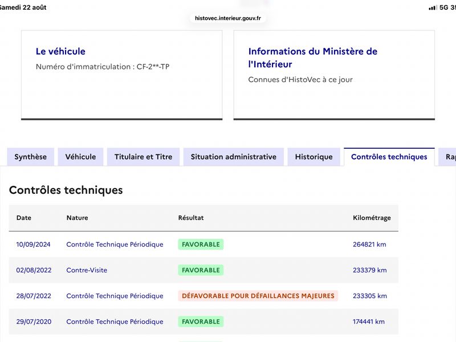
Task: Click the Favorable badge for 29/07/2020
Action: [201, 321]
